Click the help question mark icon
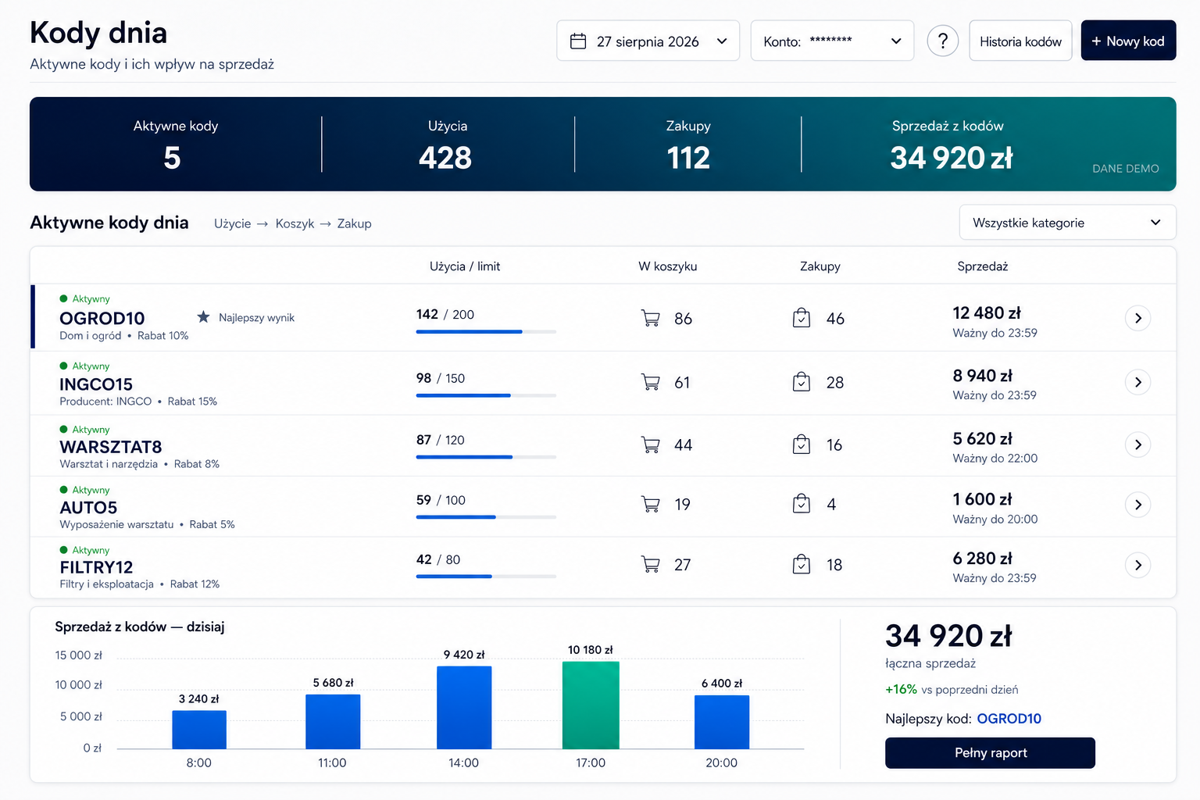This screenshot has height=800, width=1200. 943,41
